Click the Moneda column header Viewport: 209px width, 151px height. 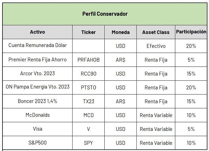point(120,32)
